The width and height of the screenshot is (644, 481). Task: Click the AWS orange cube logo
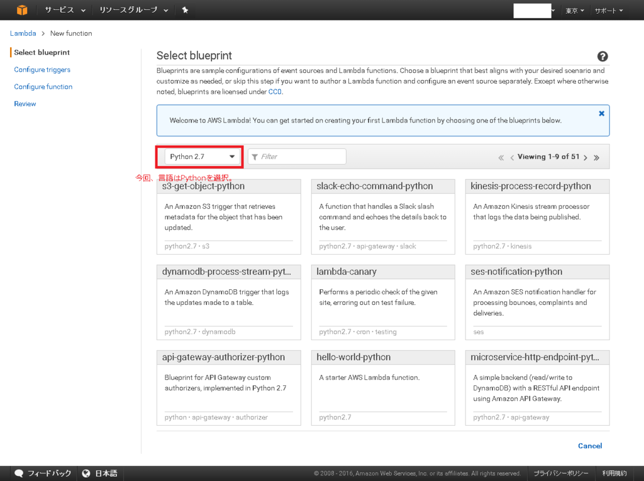click(x=22, y=10)
